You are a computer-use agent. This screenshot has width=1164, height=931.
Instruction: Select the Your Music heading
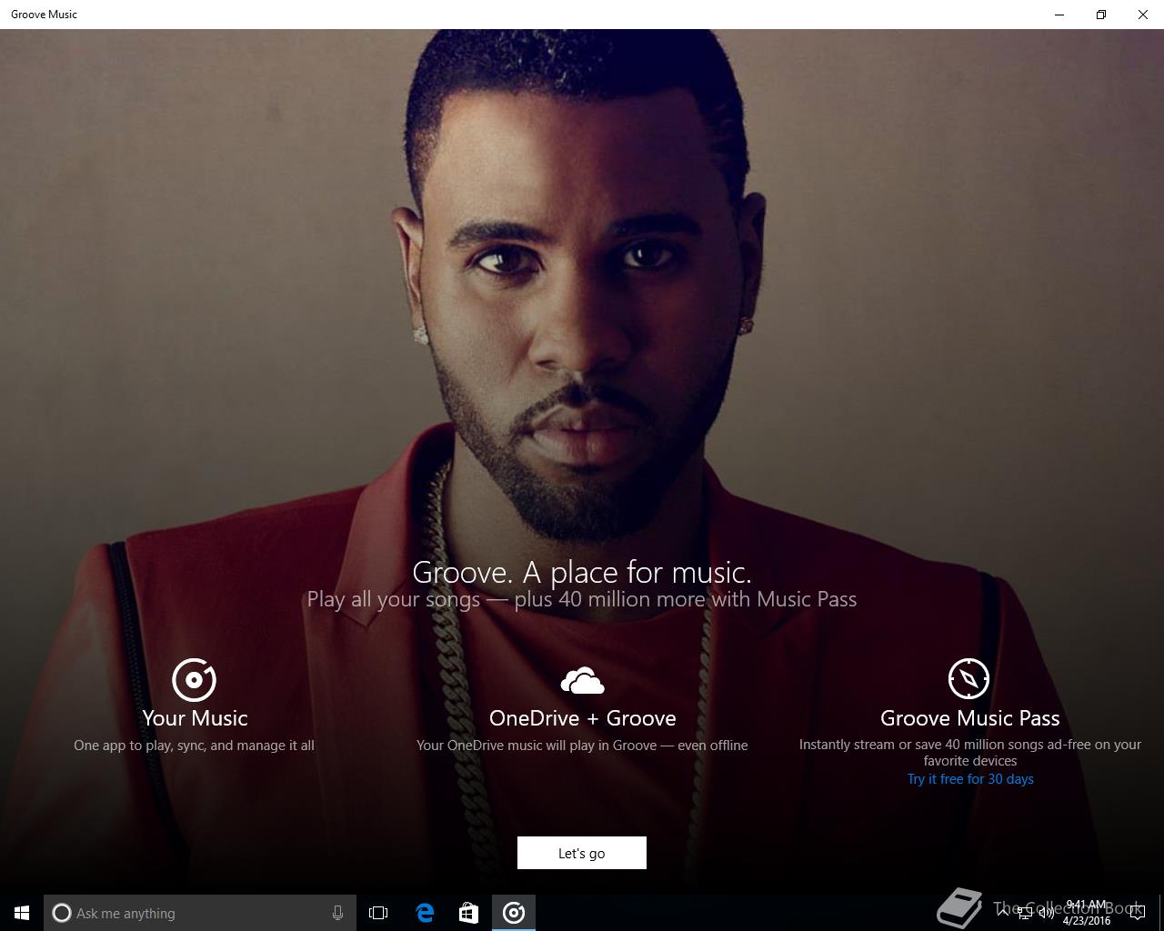(195, 718)
